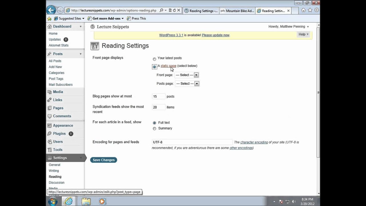The height and width of the screenshot is (206, 366).
Task: Stop loading with the address bar X icon
Action: click(x=179, y=11)
